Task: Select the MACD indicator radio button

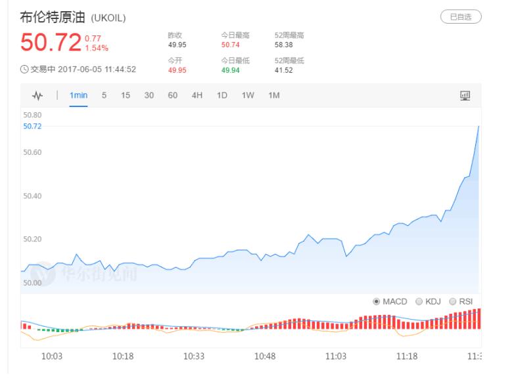Action: (x=377, y=301)
